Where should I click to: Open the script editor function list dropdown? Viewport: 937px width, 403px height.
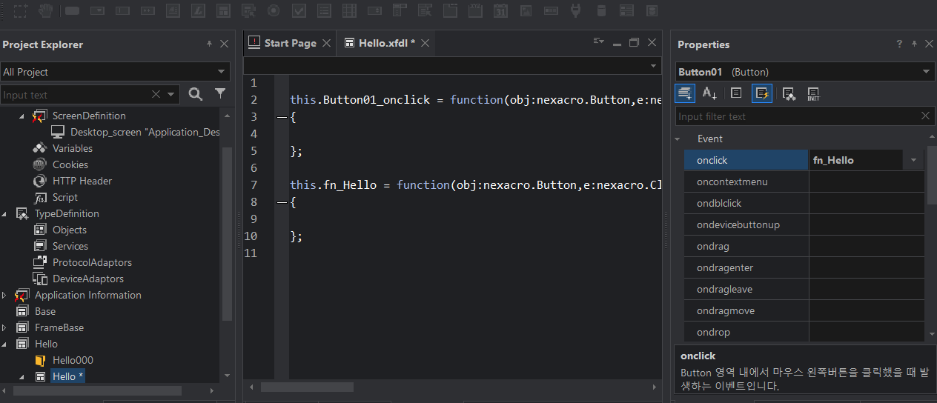tap(653, 66)
